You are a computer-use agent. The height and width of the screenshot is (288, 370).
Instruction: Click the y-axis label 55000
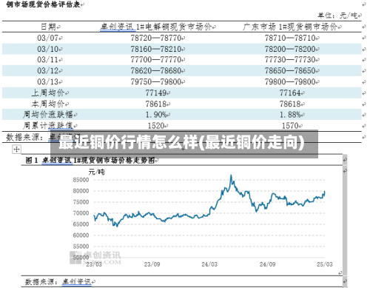click(x=81, y=247)
